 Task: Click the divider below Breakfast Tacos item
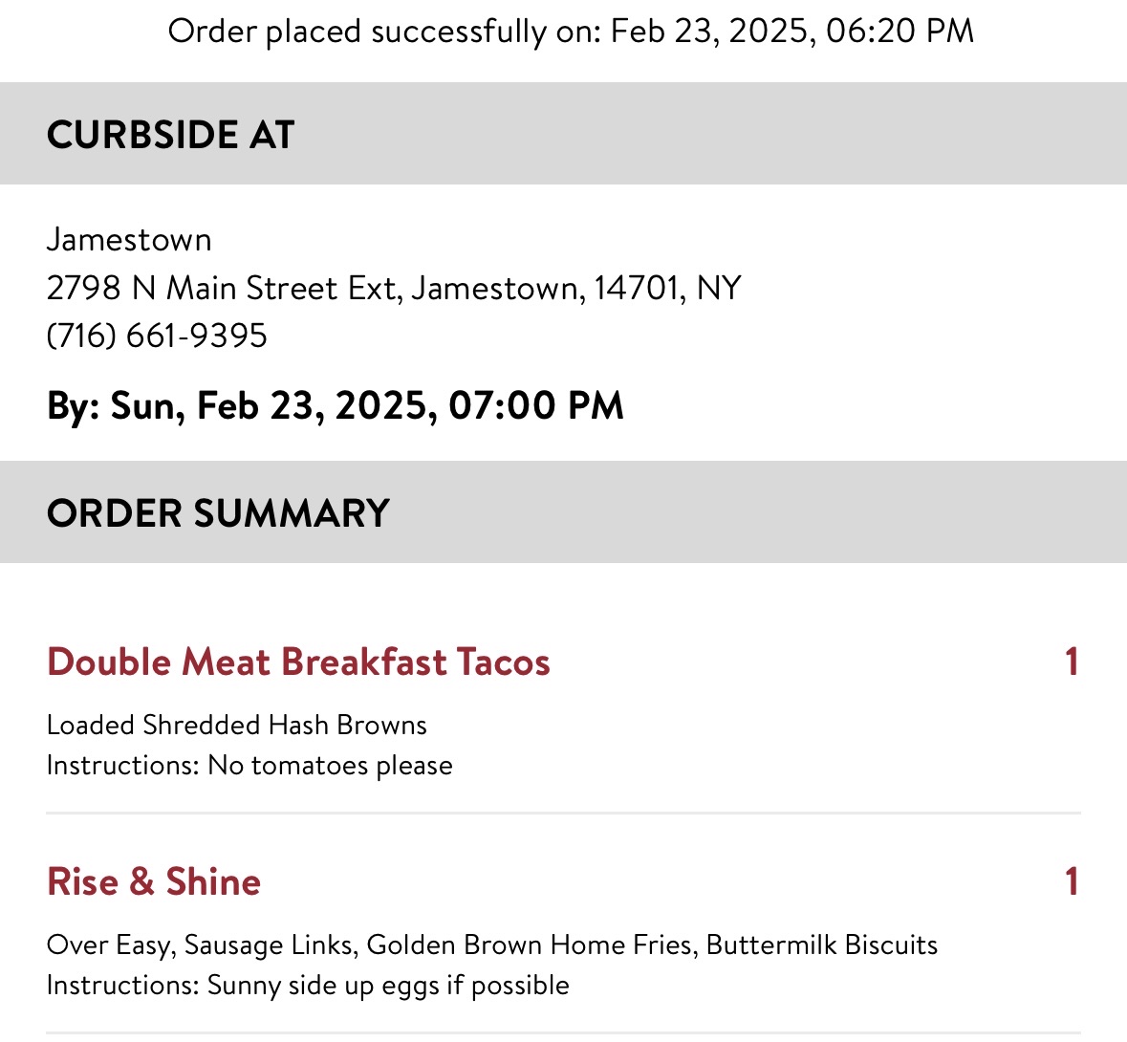click(x=563, y=814)
